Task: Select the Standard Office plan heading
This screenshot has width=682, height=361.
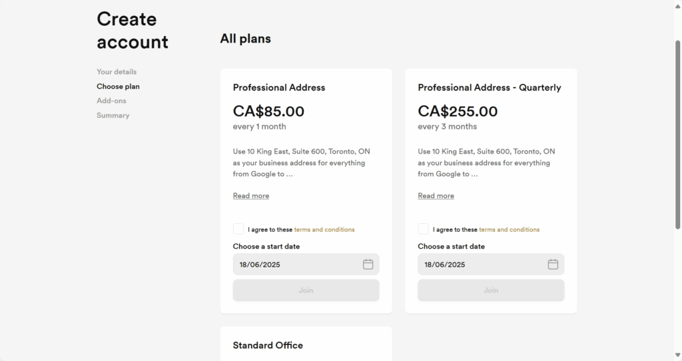Action: pyautogui.click(x=268, y=345)
